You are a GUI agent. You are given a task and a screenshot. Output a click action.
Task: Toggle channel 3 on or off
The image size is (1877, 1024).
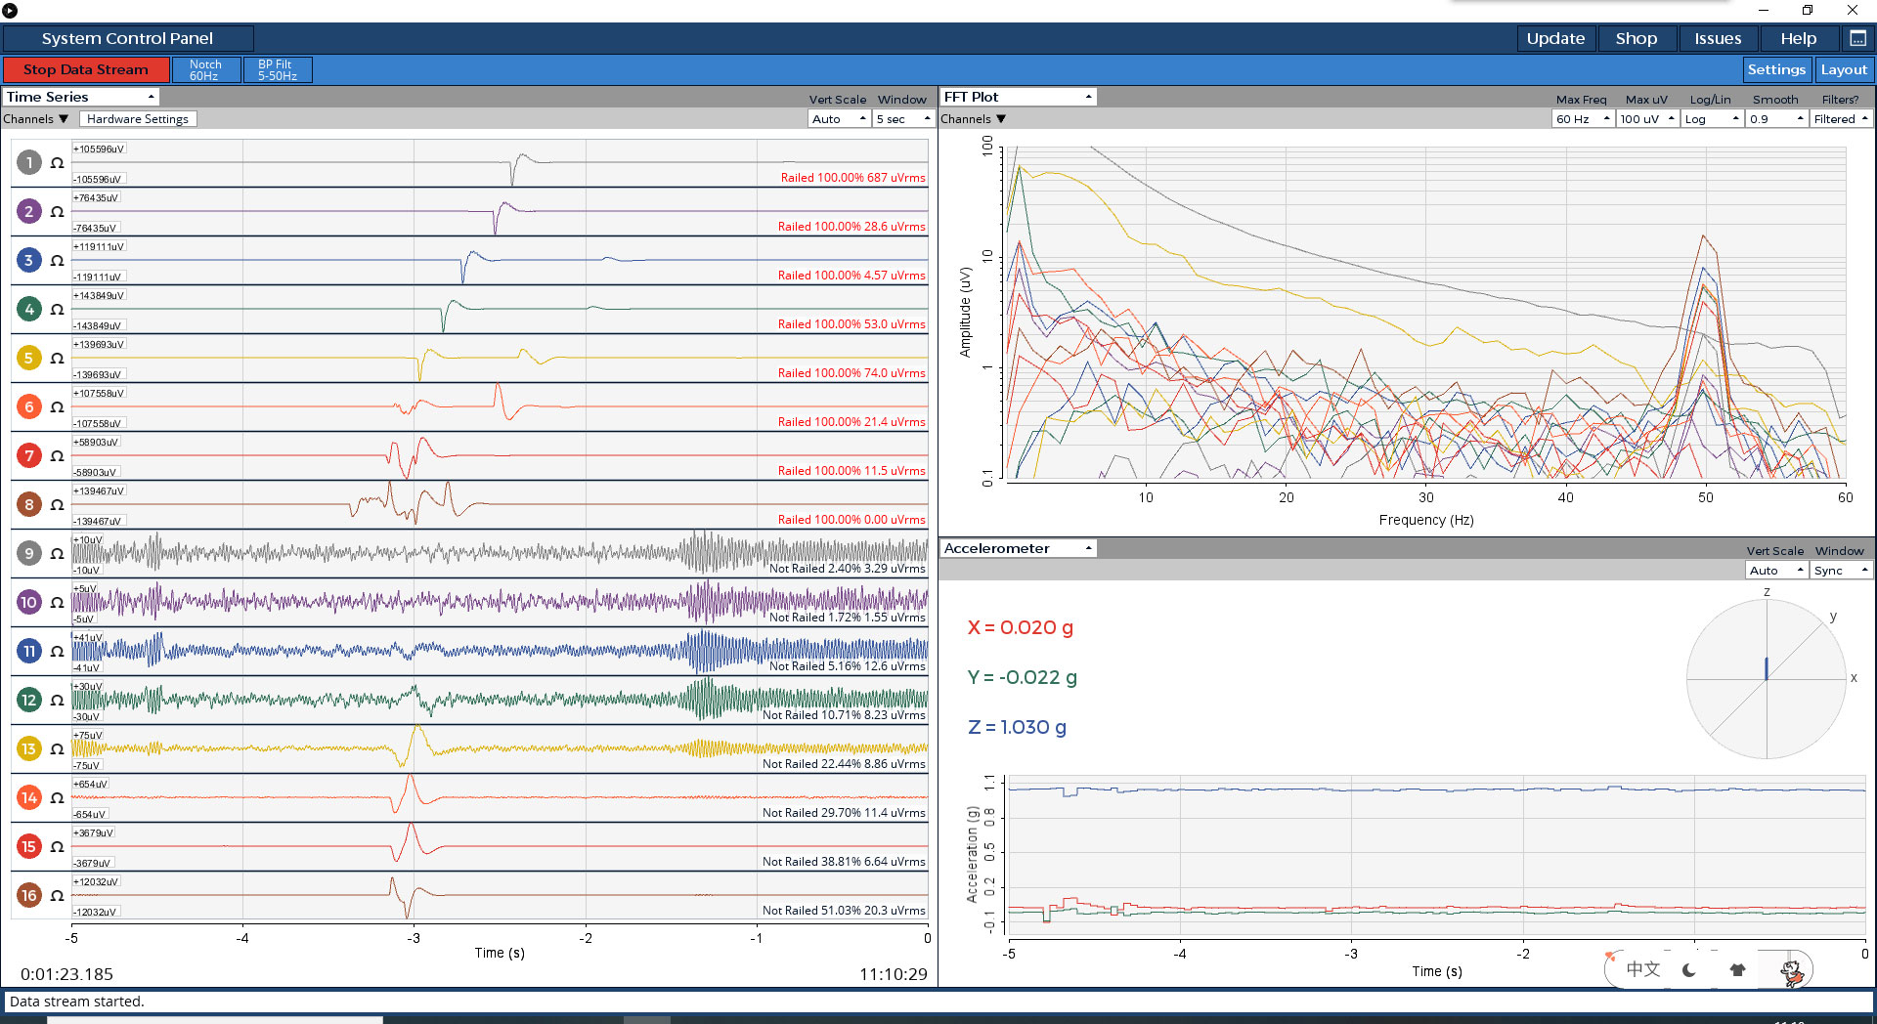(x=29, y=260)
